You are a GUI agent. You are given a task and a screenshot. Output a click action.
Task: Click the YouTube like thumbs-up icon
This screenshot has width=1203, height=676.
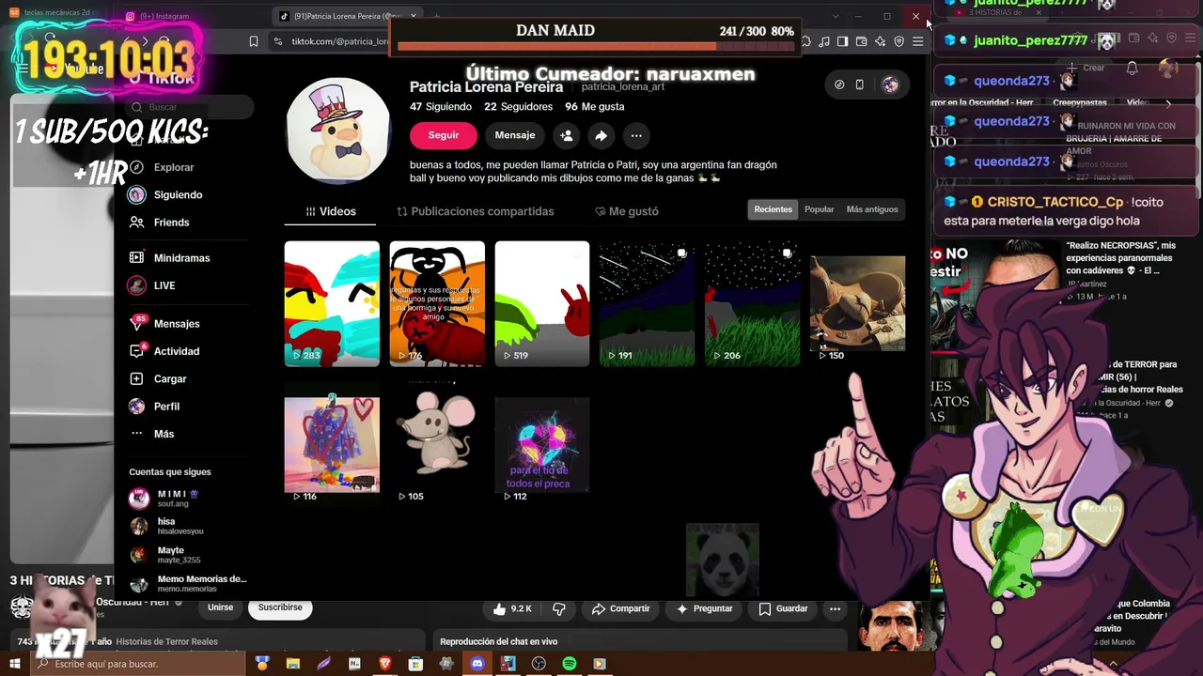click(x=500, y=608)
